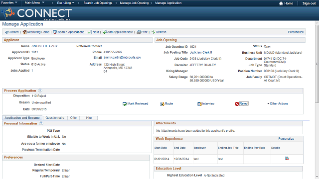Sort by Ending Job Title column header

[228, 148]
